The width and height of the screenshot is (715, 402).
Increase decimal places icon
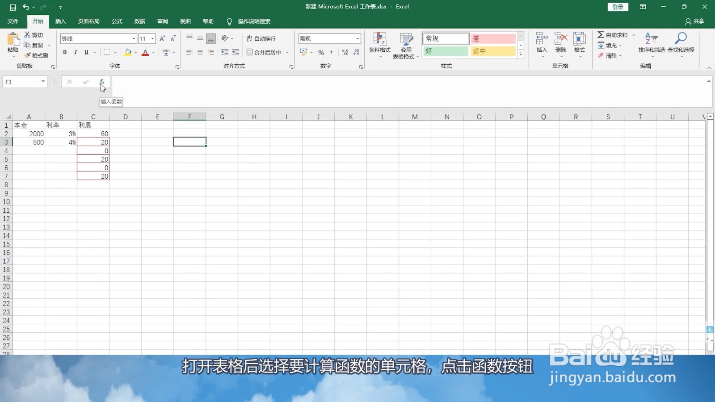[x=345, y=52]
